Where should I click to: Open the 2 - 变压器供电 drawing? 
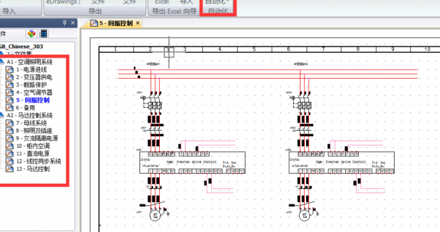tap(34, 77)
